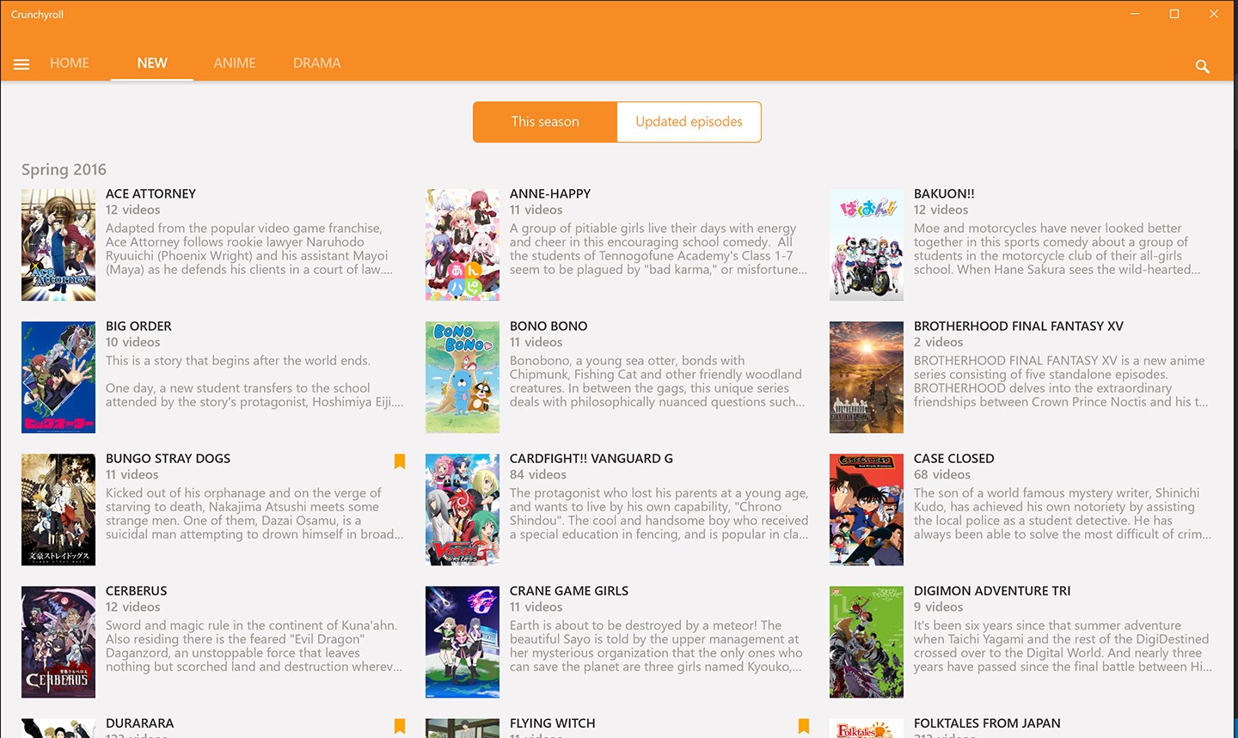Open Case Closed cover thumbnail
This screenshot has height=738, width=1238.
(867, 509)
